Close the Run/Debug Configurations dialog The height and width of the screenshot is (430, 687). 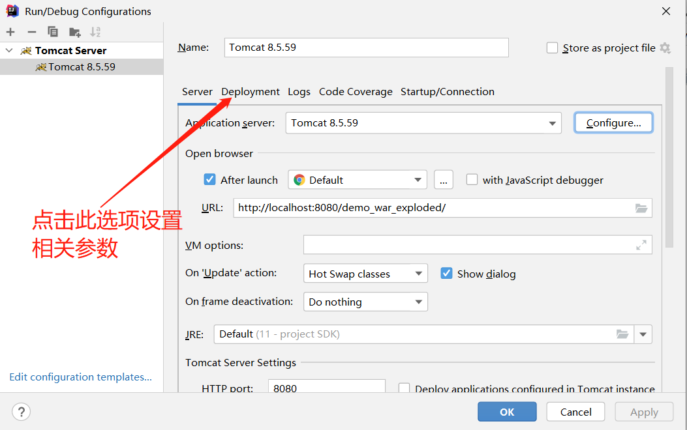[666, 11]
